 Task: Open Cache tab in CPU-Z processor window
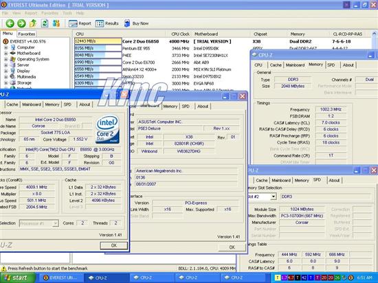click(x=12, y=104)
